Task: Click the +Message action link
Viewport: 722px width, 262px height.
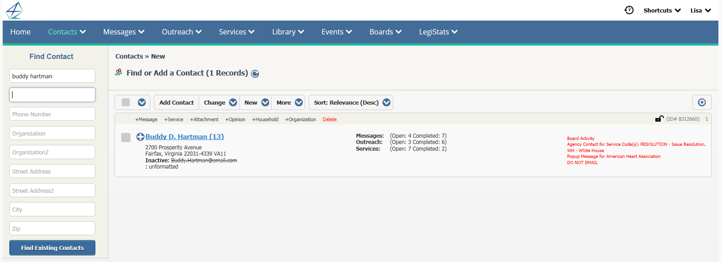Action: pos(146,119)
